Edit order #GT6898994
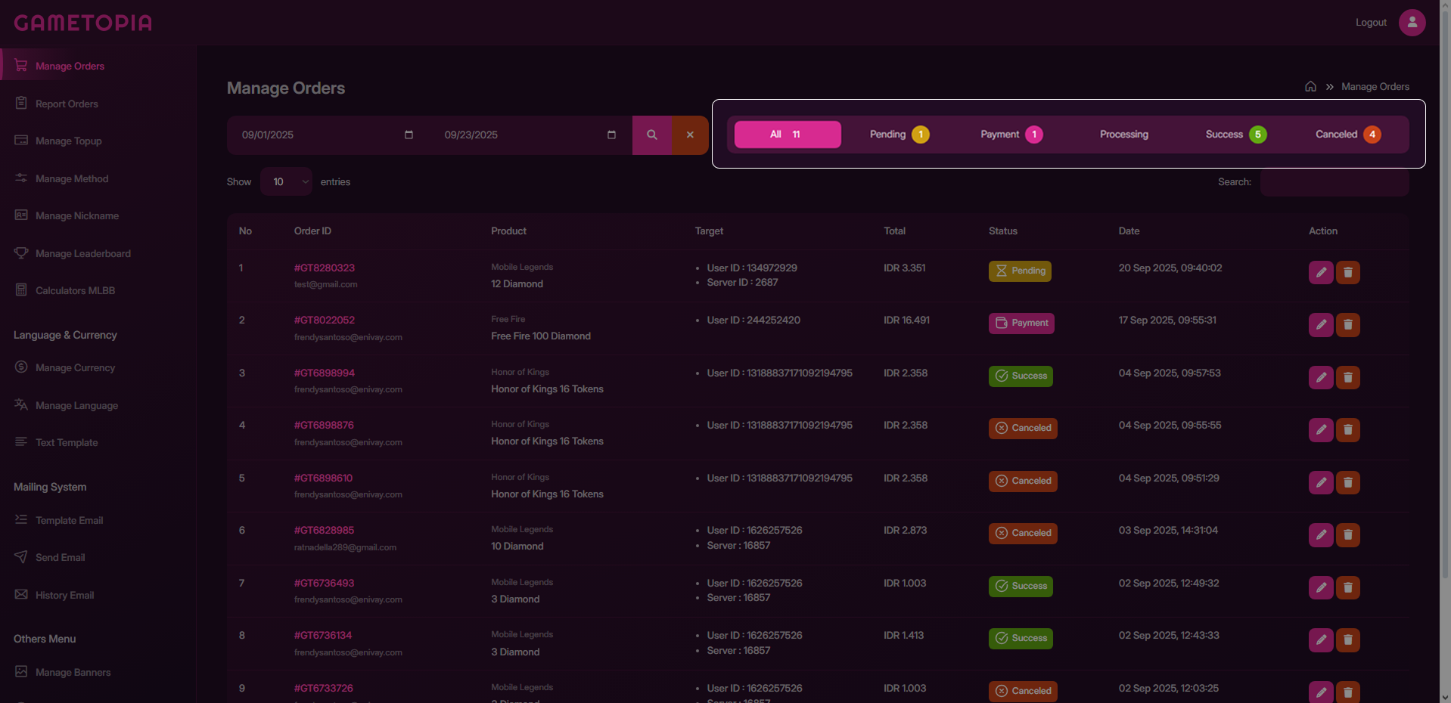Image resolution: width=1451 pixels, height=703 pixels. tap(1321, 377)
